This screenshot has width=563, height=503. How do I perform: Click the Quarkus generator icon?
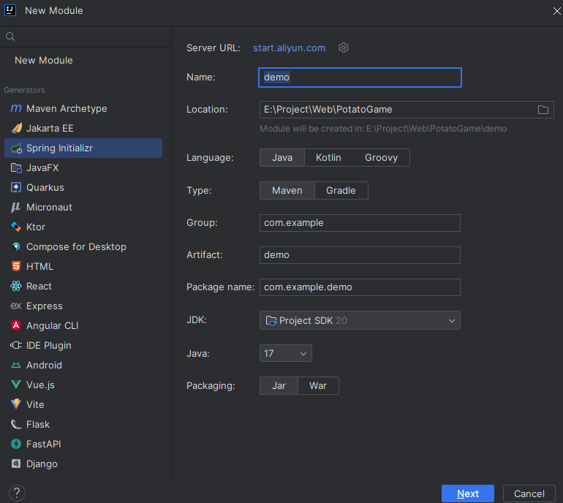tap(16, 187)
